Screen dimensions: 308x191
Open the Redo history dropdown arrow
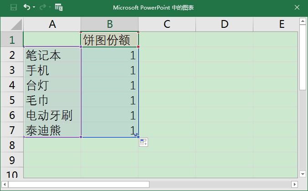coord(50,7)
